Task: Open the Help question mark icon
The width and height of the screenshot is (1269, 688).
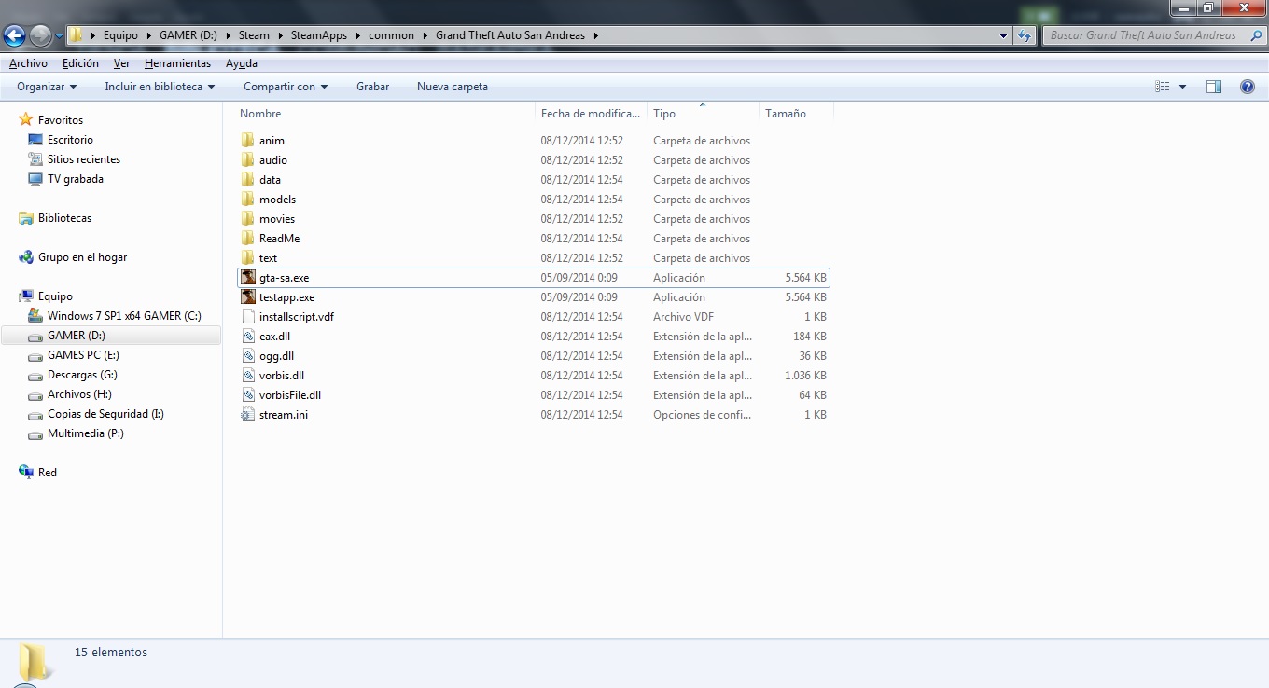Action: 1247,87
